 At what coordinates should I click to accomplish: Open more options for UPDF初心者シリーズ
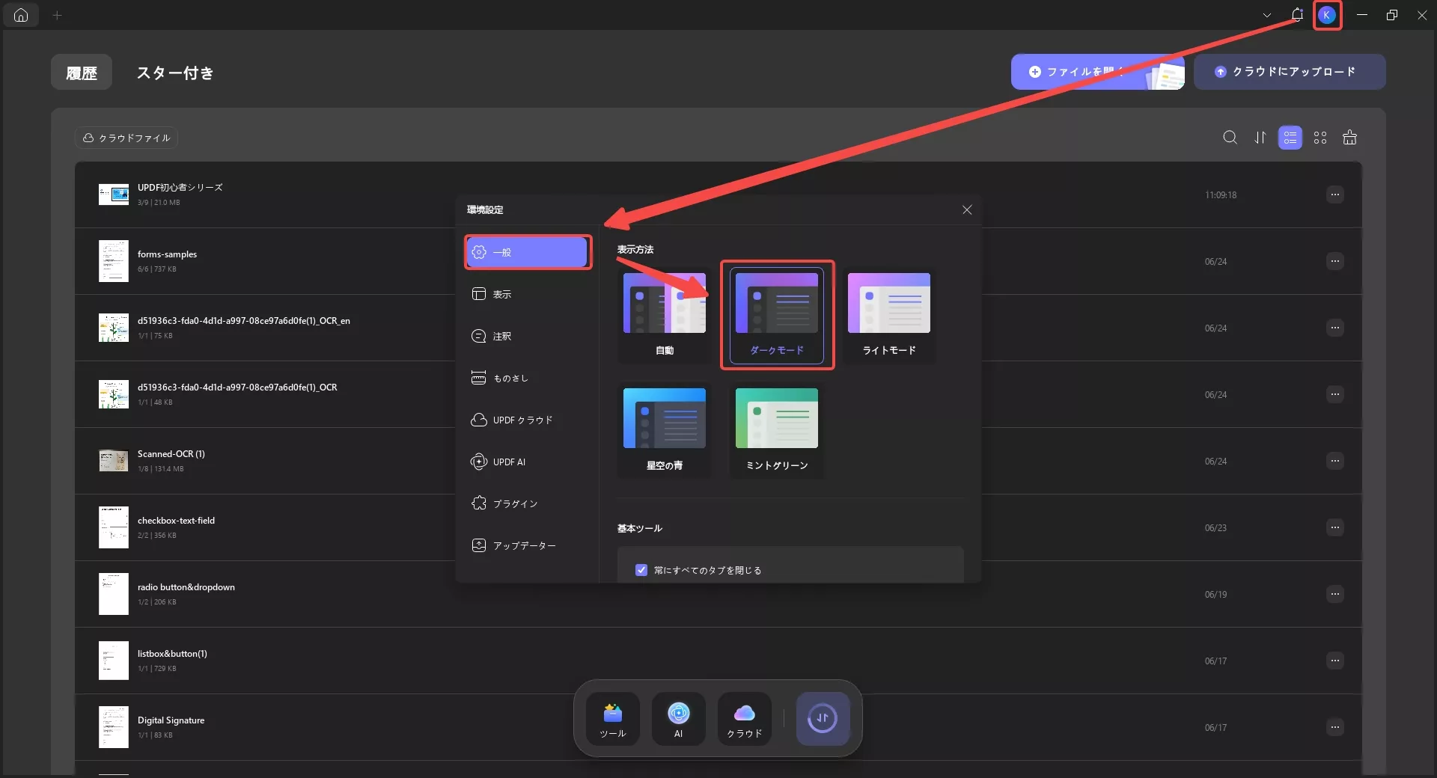pyautogui.click(x=1335, y=194)
